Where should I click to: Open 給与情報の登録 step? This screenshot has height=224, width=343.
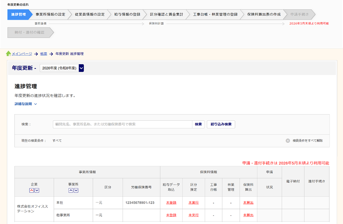127,14
